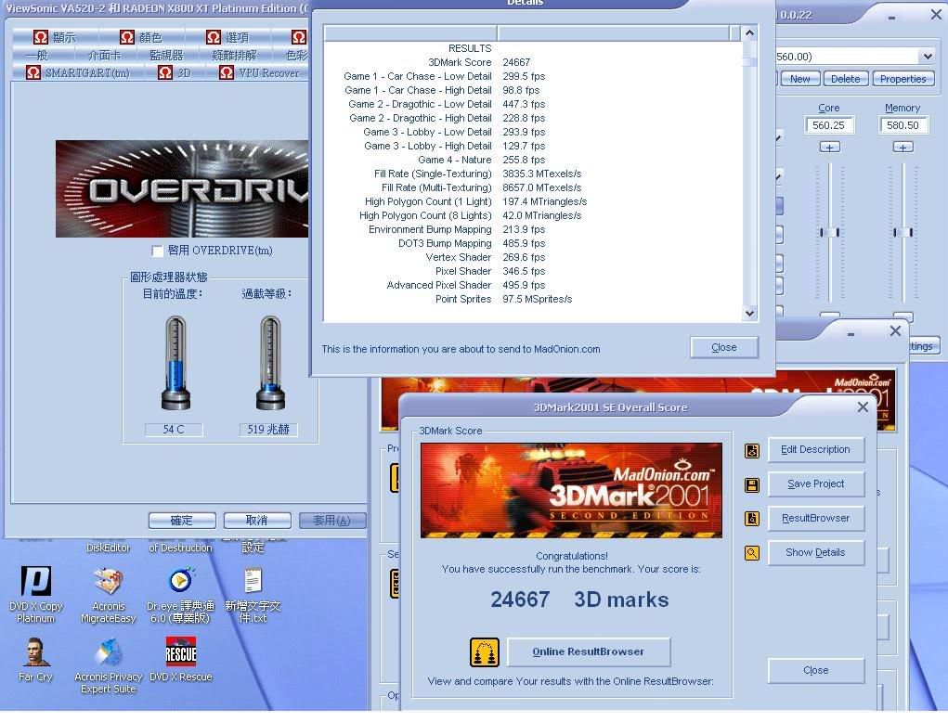
Task: Switch to the VPU Recover tab
Action: click(260, 72)
